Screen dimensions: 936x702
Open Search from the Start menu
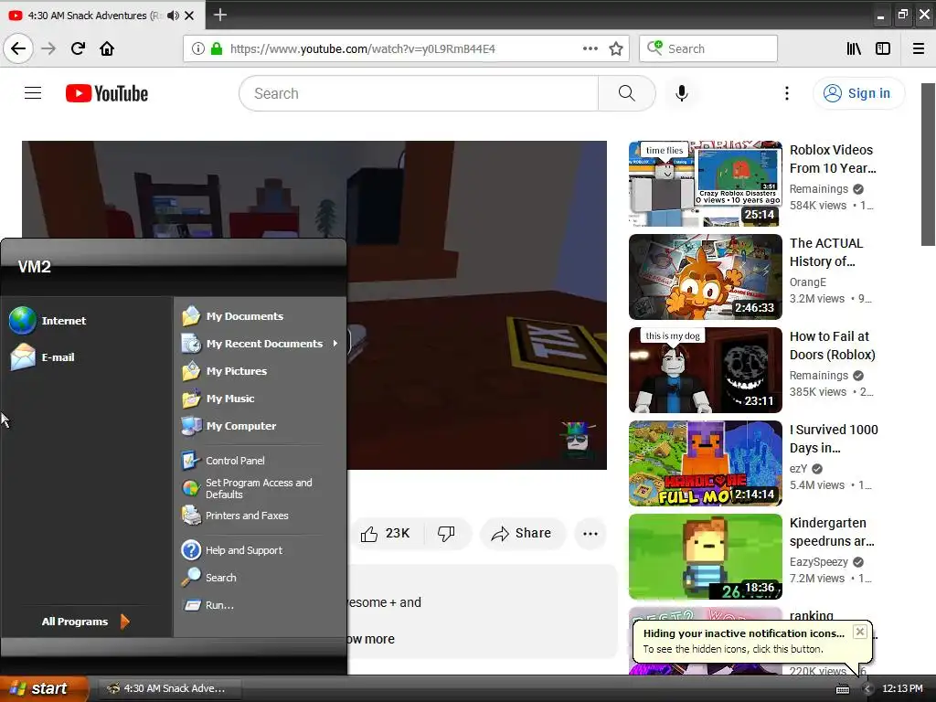[209, 578]
